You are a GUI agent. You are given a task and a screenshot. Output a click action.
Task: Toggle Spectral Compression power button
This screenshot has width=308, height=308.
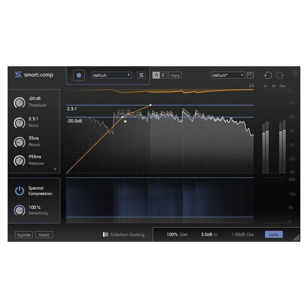pos(20,190)
